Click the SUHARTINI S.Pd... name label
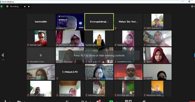 point(125,62)
